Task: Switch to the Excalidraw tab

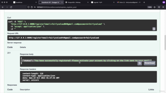Action: click(25, 2)
